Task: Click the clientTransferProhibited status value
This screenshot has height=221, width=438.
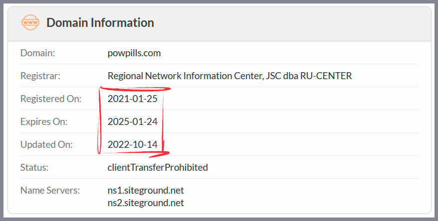Action: tap(158, 167)
